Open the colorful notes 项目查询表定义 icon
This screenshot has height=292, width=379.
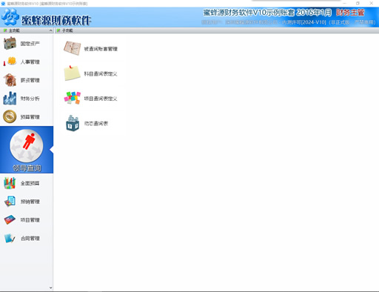point(72,98)
